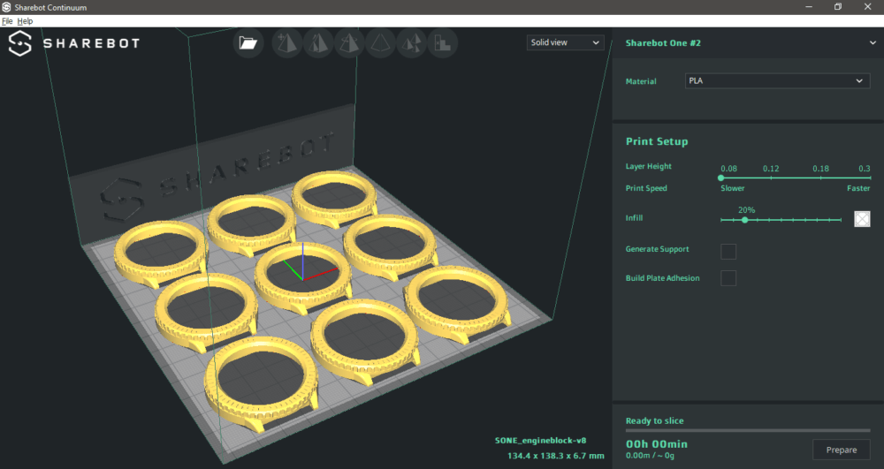
Task: Click the infill pattern preview icon
Action: 862,218
